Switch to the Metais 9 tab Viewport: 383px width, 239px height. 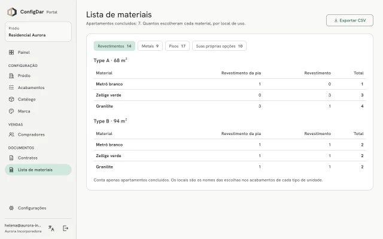(150, 46)
